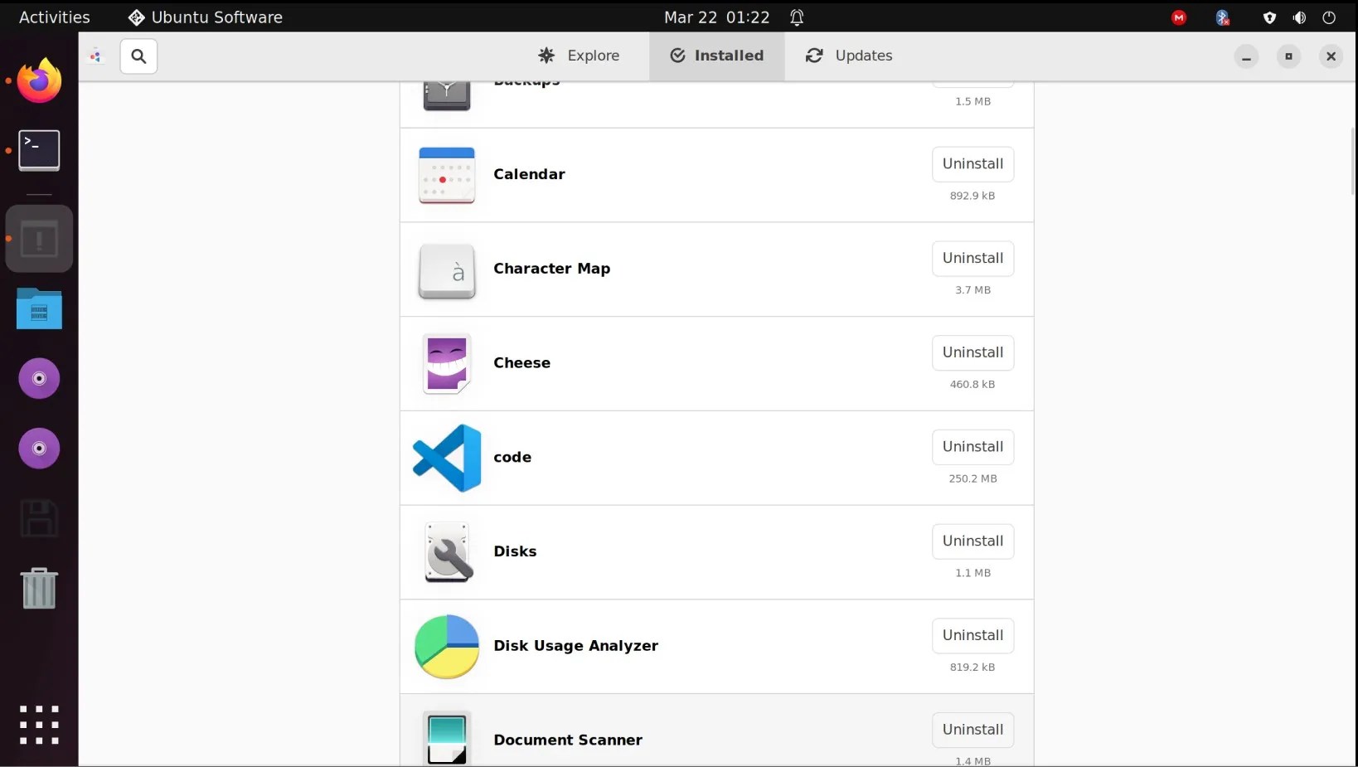This screenshot has height=767, width=1358.
Task: Click the 3.7 MB size label
Action: 972,290
